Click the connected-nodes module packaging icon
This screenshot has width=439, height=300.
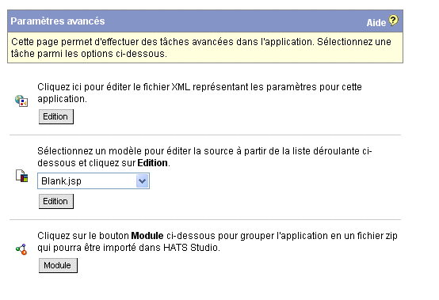[21, 249]
